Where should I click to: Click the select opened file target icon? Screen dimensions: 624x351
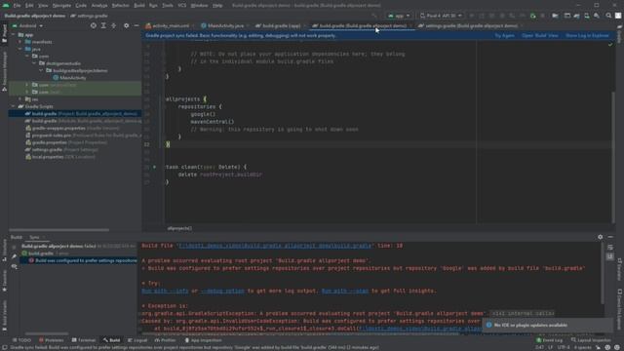tap(94, 25)
